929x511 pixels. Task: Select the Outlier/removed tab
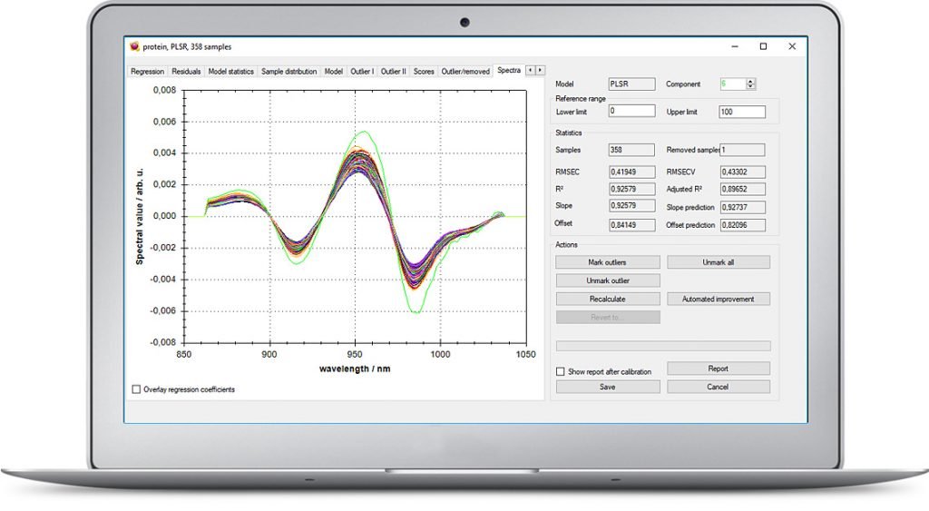[465, 71]
